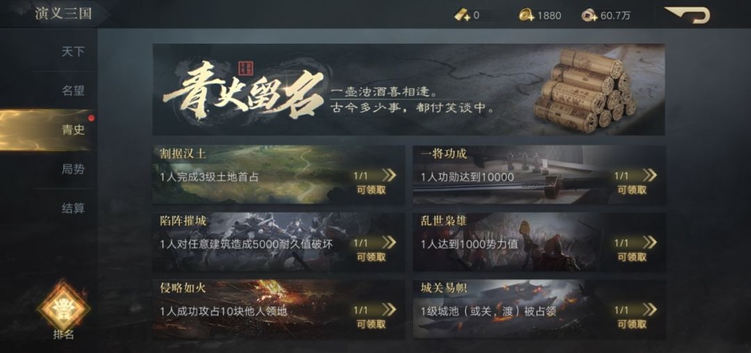751x353 pixels.
Task: Switch to the 天下 tab
Action: 73,51
